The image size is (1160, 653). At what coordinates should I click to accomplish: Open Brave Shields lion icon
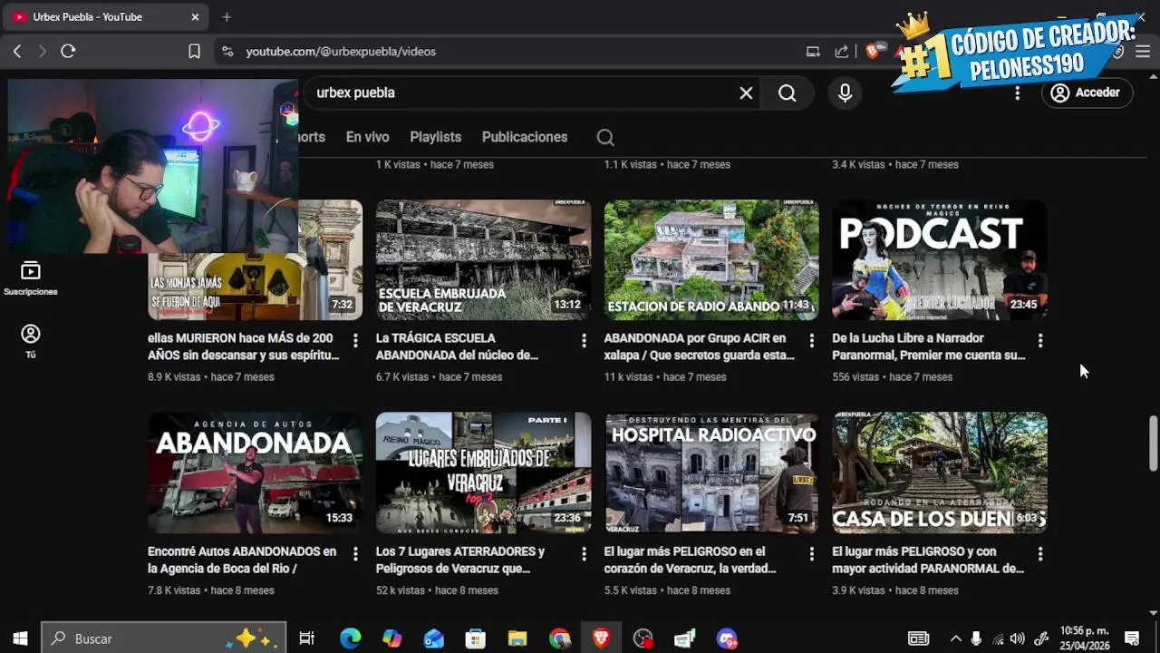tap(872, 52)
